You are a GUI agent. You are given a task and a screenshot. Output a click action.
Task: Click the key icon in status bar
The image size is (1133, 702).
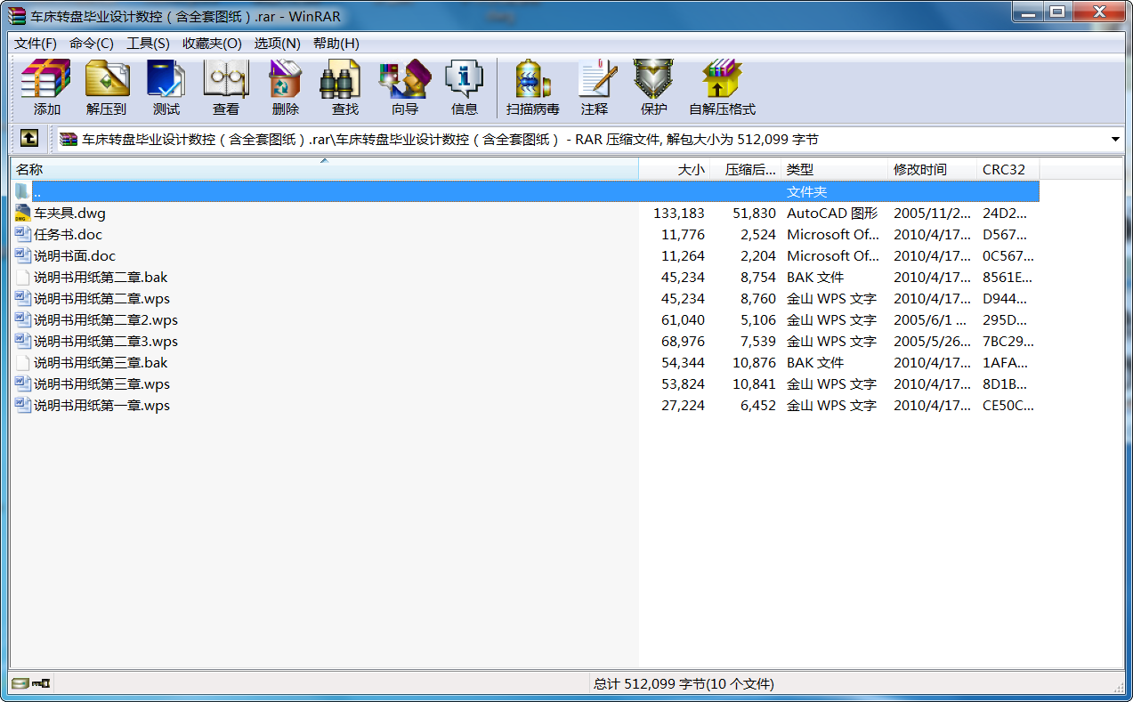pos(41,683)
